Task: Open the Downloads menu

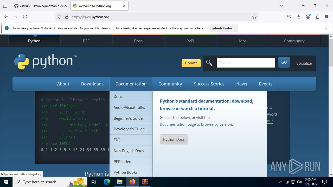Action: coord(92,84)
